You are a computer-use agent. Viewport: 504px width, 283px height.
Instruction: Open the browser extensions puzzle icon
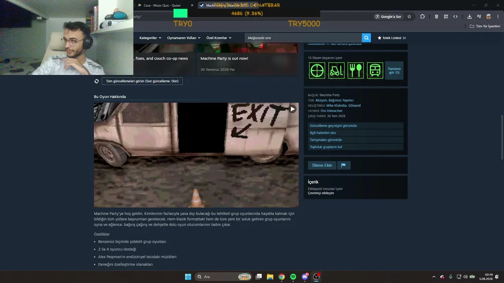point(422,17)
